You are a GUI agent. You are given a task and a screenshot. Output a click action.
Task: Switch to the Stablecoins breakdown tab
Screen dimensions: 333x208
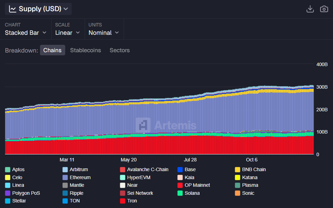[85, 50]
